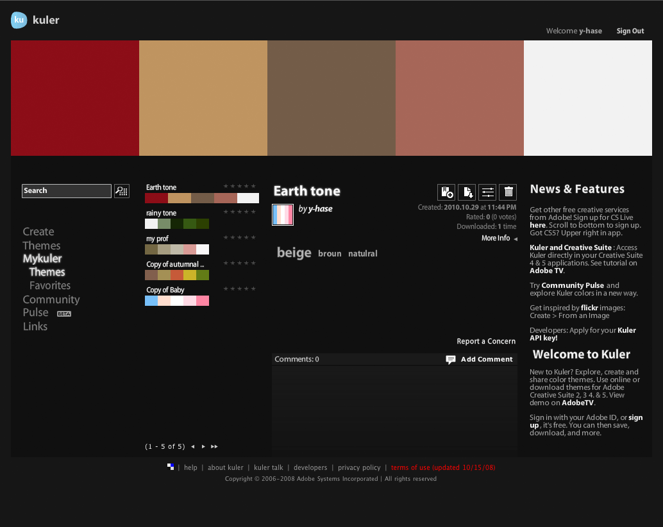Screen dimensions: 663x527
Task: Open the red terms of use link
Action: click(443, 467)
